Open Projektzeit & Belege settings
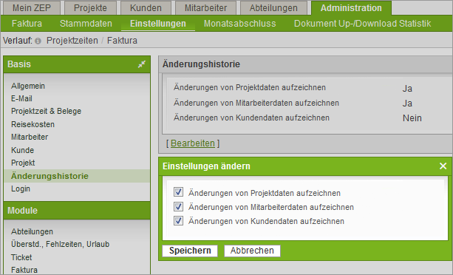This screenshot has height=275, width=453. (47, 111)
